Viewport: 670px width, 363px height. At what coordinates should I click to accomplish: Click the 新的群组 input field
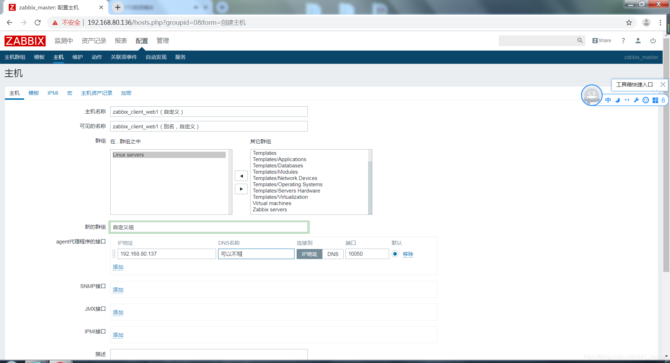209,227
